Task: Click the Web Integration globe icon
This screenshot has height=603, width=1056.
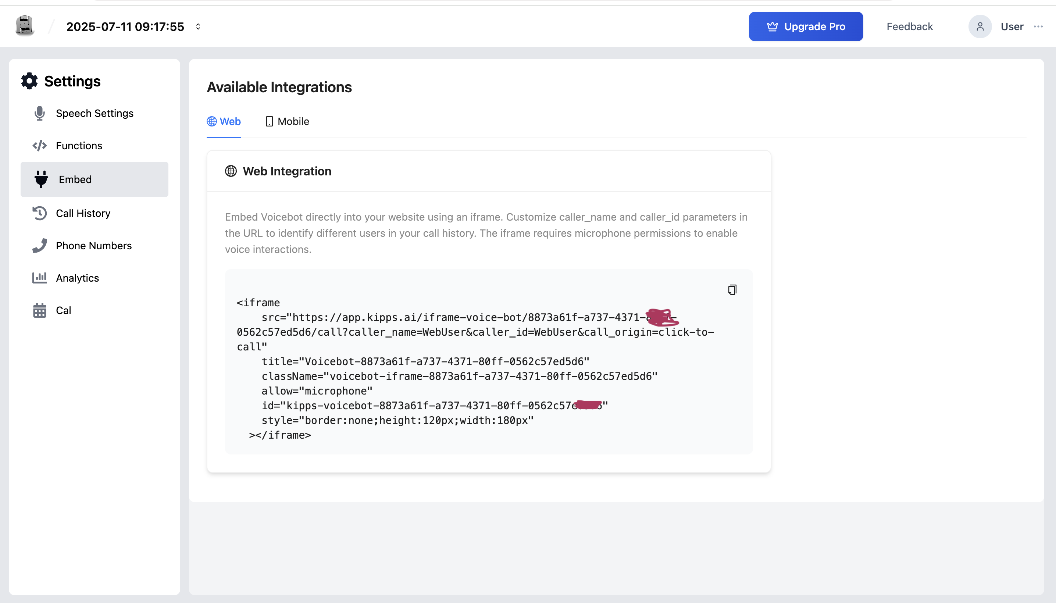Action: (x=231, y=171)
